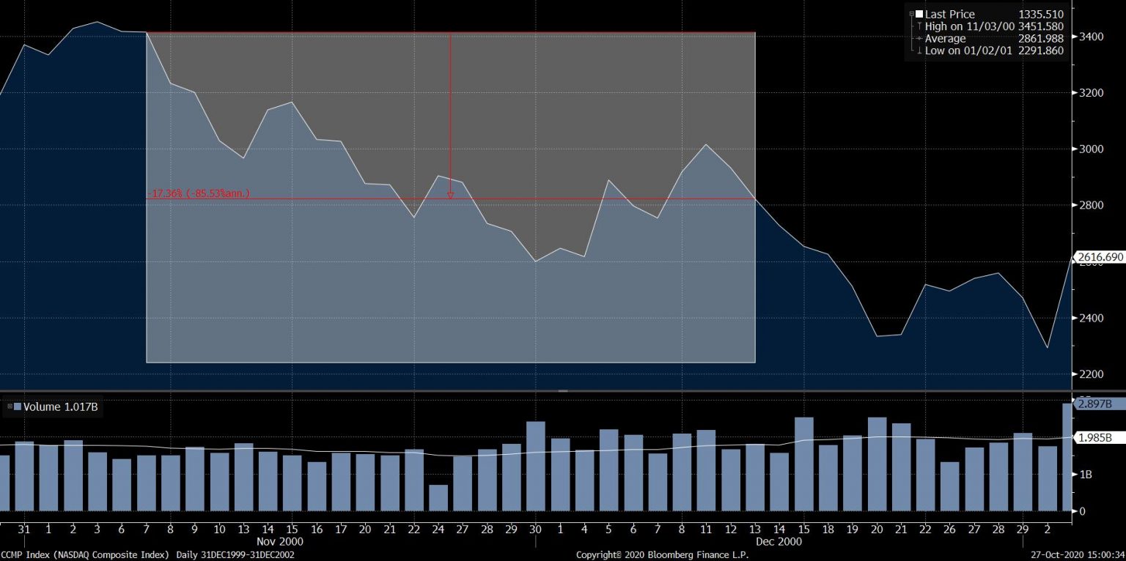1126x561 pixels.
Task: Click the 1.985B volume average axis tag
Action: click(x=1094, y=437)
